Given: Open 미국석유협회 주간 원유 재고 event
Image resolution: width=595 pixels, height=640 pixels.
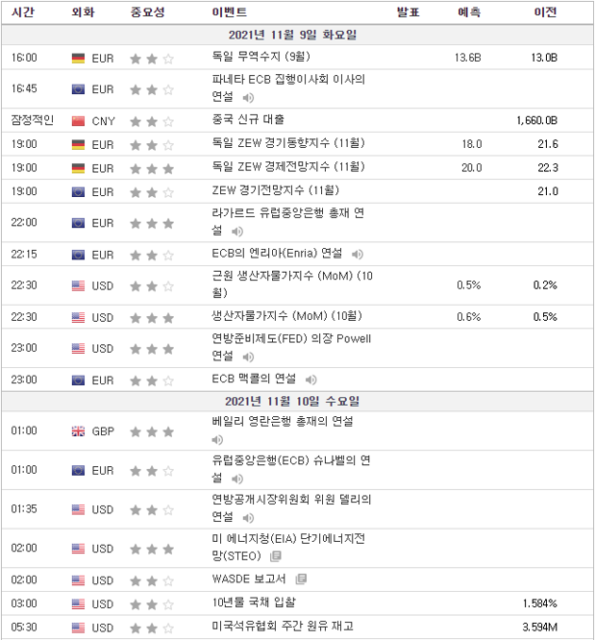Looking at the screenshot, I should point(282,627).
